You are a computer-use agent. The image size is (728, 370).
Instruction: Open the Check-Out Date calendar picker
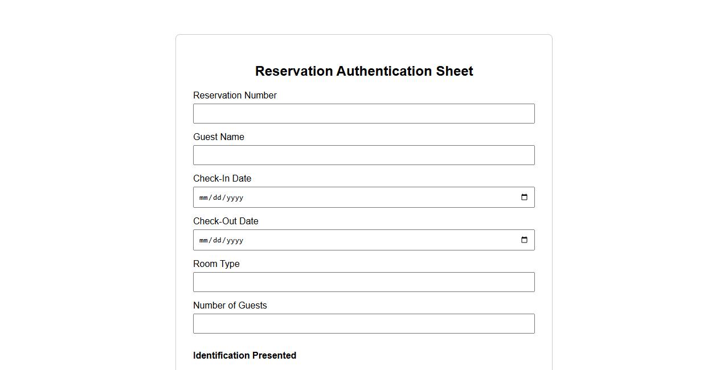click(524, 240)
